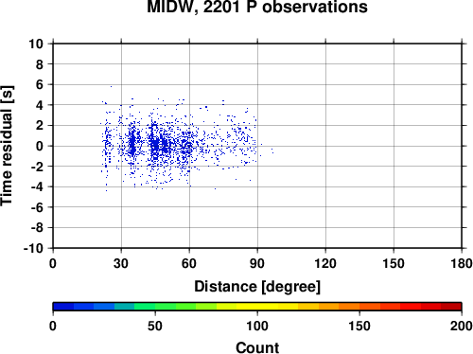The image size is (473, 354).
Task: Click the plot title 'MIDW, 2201 P observations'
Action: pos(257,7)
